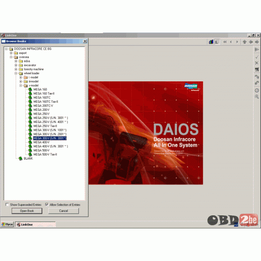Click the magnifier zoom icon in side toolbar
The width and height of the screenshot is (261, 261).
[x=257, y=97]
